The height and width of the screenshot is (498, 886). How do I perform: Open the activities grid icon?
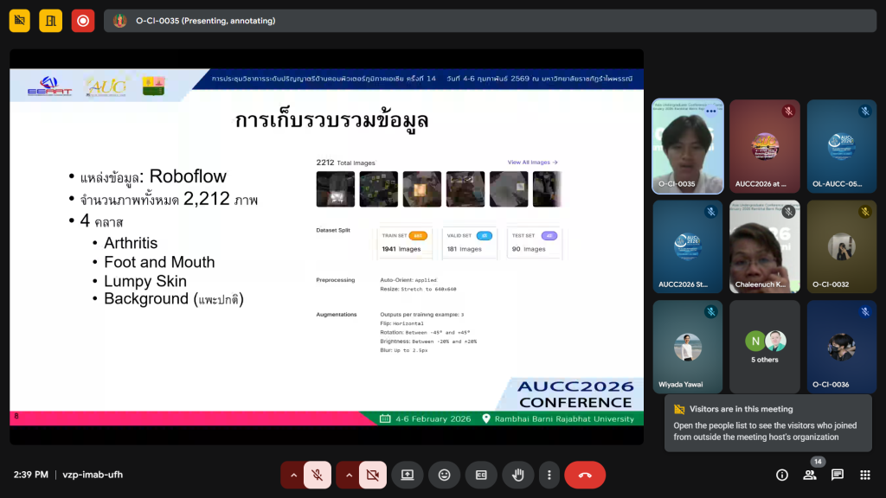click(x=864, y=475)
